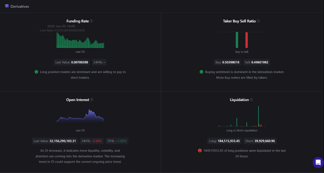Click the green Buy bar in Buy vs Sell chart
Screen dimensions: 324x173
click(236, 40)
